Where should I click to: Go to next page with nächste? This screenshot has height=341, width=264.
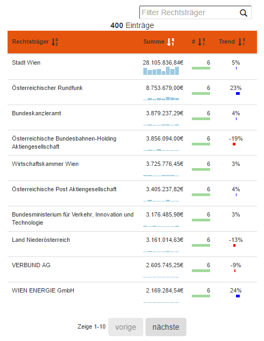[166, 327]
